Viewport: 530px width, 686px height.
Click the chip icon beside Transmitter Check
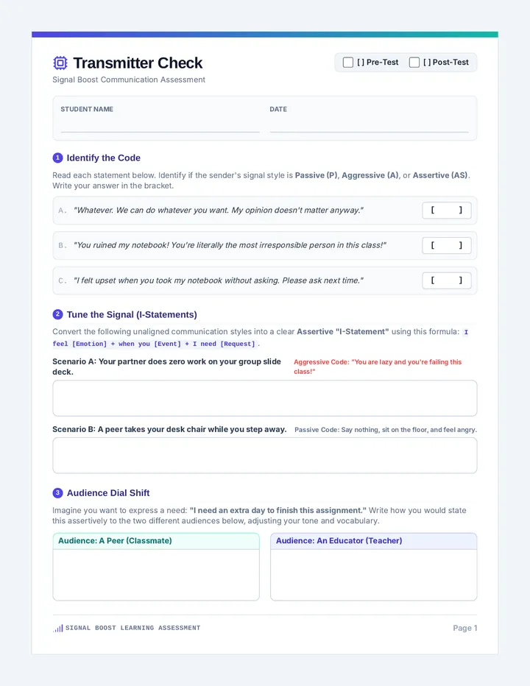[60, 63]
